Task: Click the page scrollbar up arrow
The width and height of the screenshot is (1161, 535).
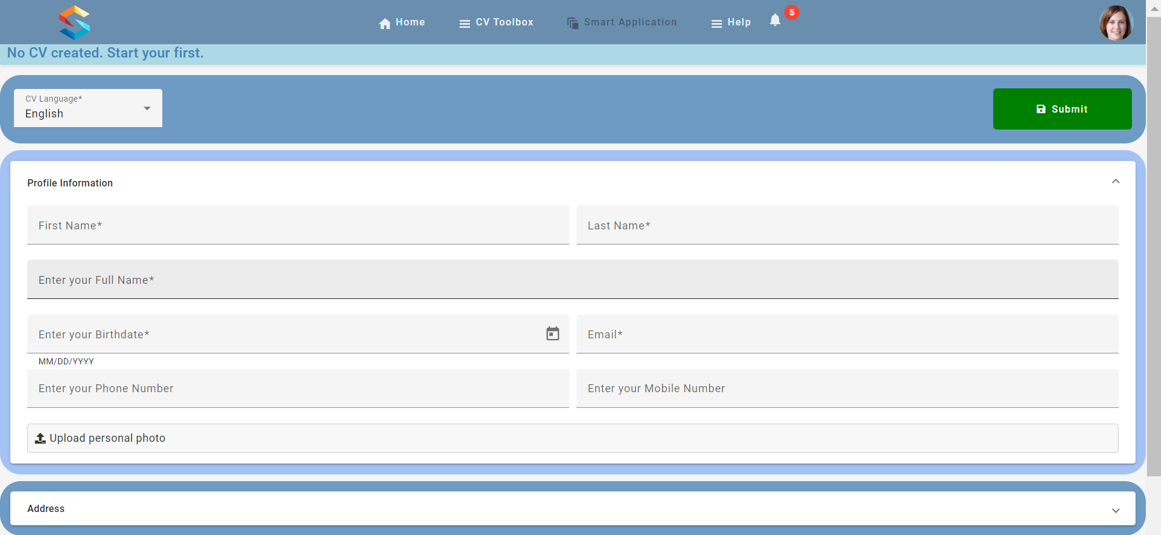Action: [x=1154, y=8]
